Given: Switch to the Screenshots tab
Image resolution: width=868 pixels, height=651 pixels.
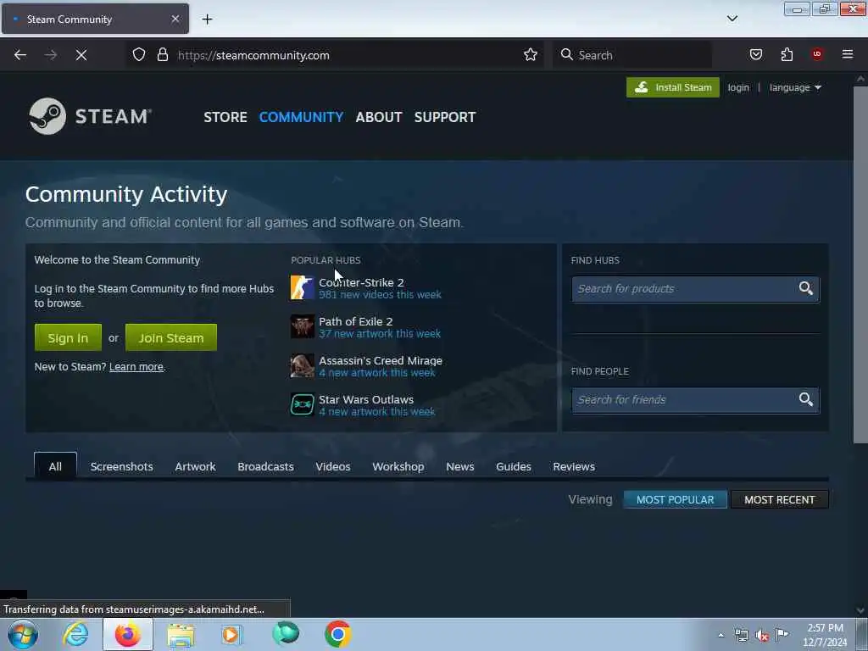Looking at the screenshot, I should tap(122, 467).
